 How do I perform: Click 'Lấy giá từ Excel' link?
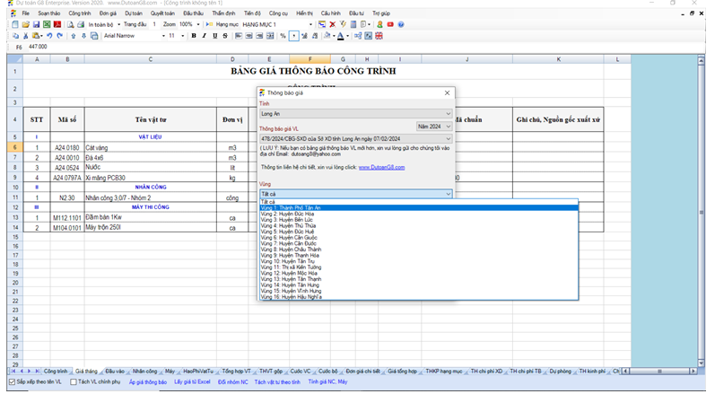pos(192,382)
